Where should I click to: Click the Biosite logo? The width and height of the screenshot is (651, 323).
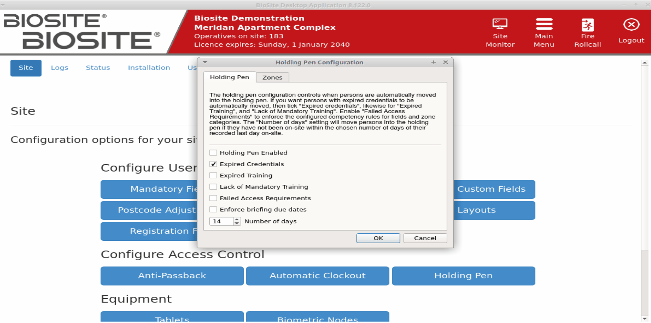(x=82, y=32)
